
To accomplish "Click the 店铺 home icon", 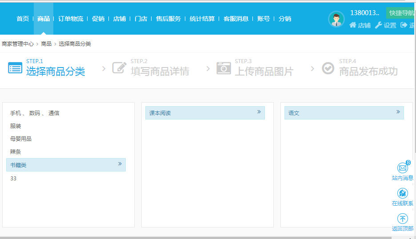I will pyautogui.click(x=352, y=25).
